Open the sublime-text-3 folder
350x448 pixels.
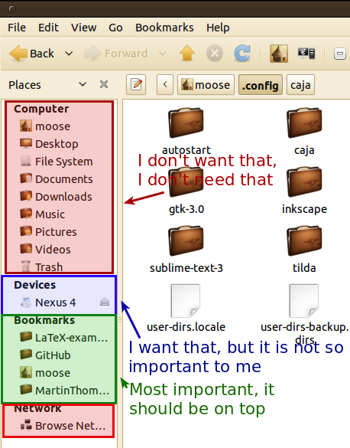(186, 240)
